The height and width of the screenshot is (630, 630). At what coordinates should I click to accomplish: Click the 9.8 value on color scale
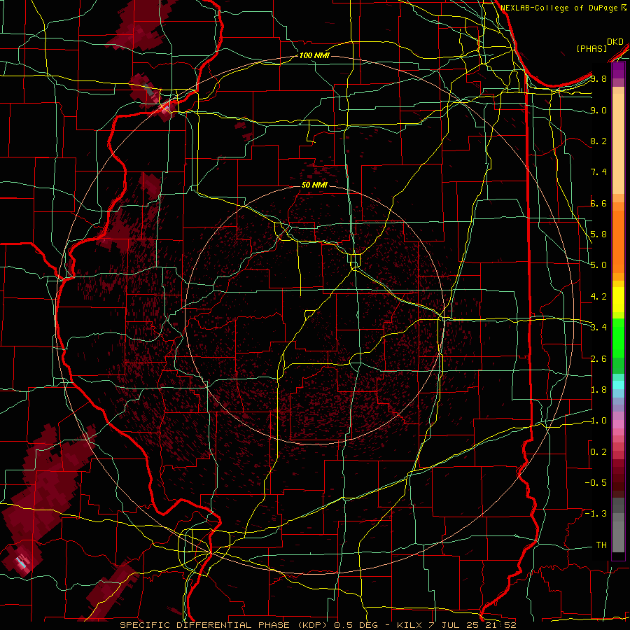pyautogui.click(x=598, y=79)
